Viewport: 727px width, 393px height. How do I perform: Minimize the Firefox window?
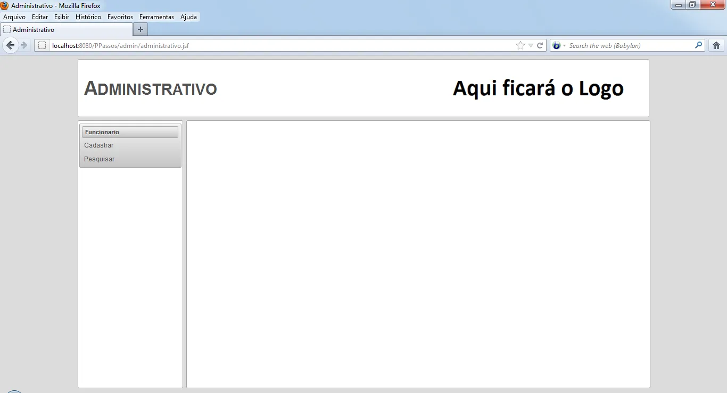pos(678,5)
